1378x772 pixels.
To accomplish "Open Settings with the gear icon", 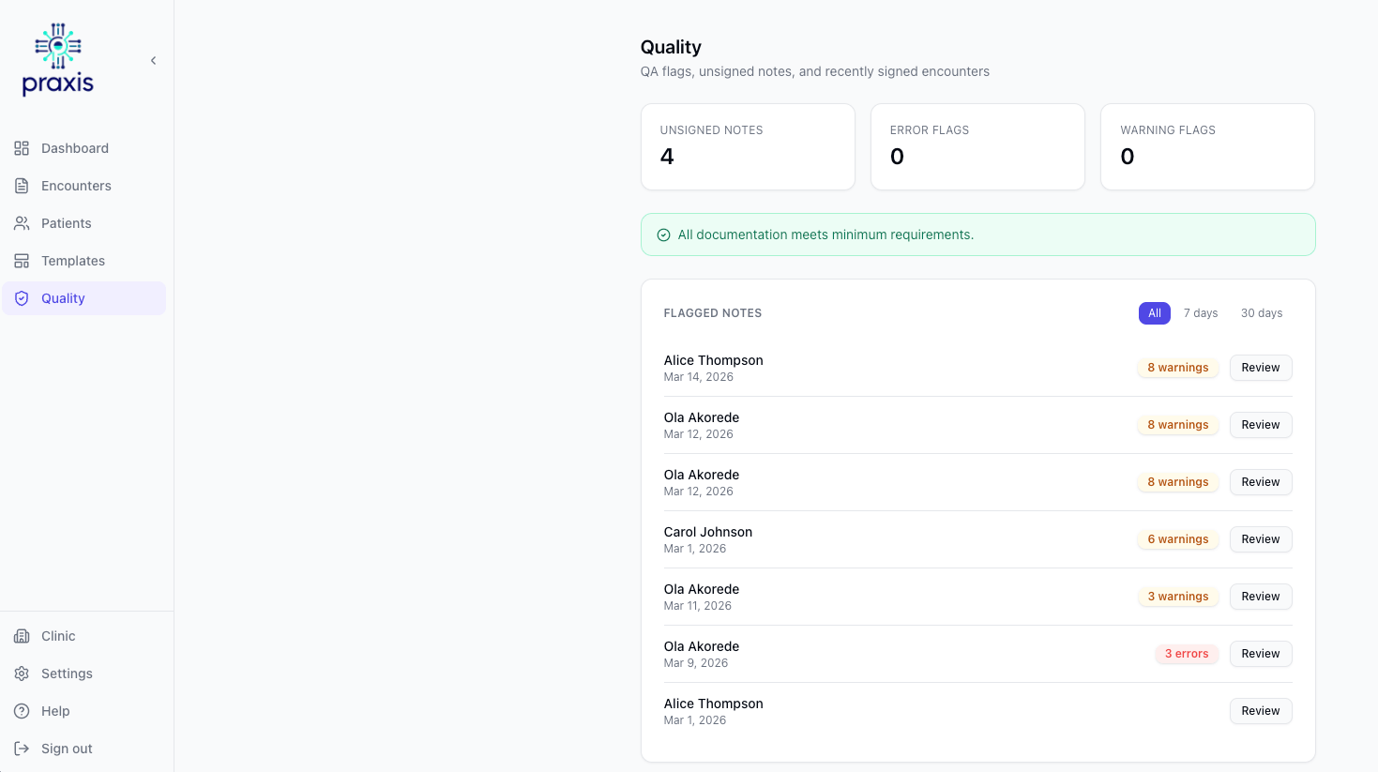I will (21, 674).
